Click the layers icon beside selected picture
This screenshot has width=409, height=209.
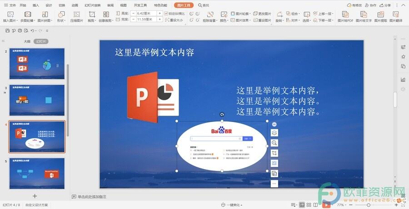point(274,133)
